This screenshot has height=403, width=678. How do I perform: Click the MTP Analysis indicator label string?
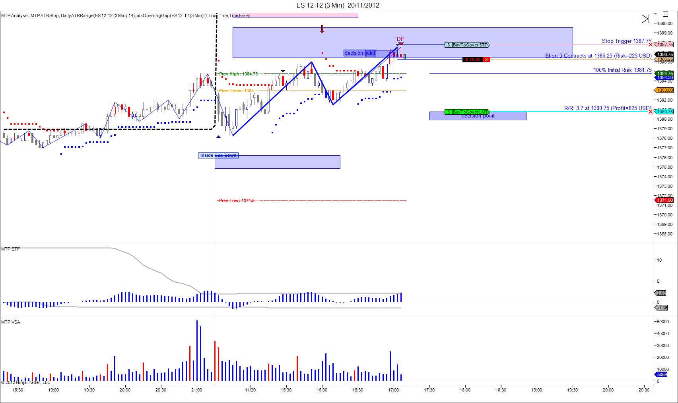click(x=125, y=15)
